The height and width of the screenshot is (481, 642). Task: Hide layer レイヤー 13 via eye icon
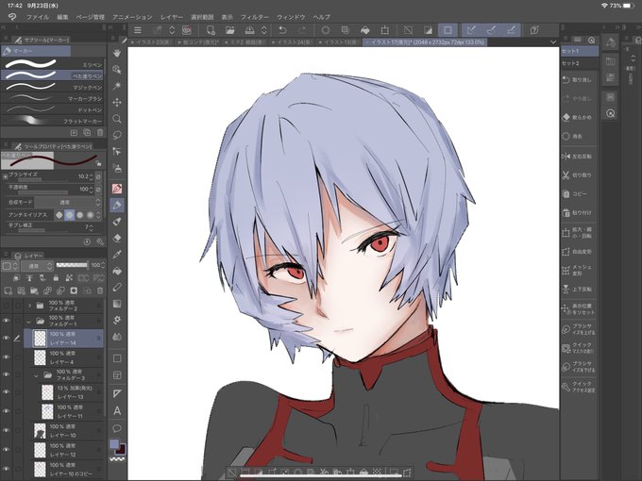[x=7, y=392]
